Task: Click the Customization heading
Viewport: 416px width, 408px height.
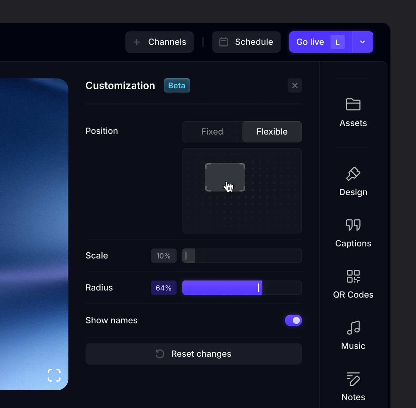Action: click(120, 86)
